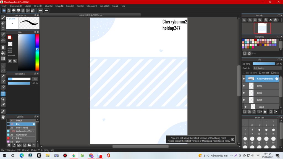The width and height of the screenshot is (283, 159).
Task: Enable the Khóa lock checkbox
Action: click(272, 73)
